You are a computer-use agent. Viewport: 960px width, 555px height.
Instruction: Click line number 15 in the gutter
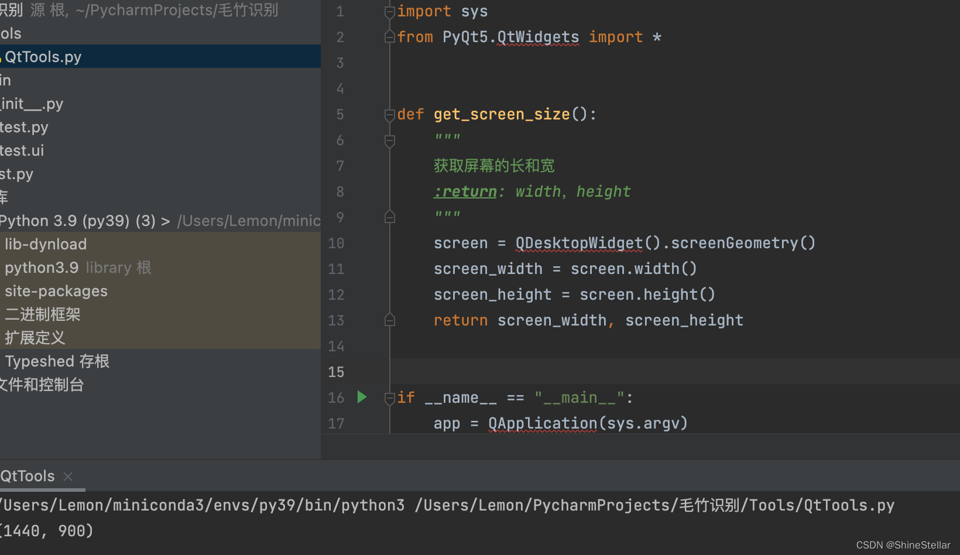point(336,372)
